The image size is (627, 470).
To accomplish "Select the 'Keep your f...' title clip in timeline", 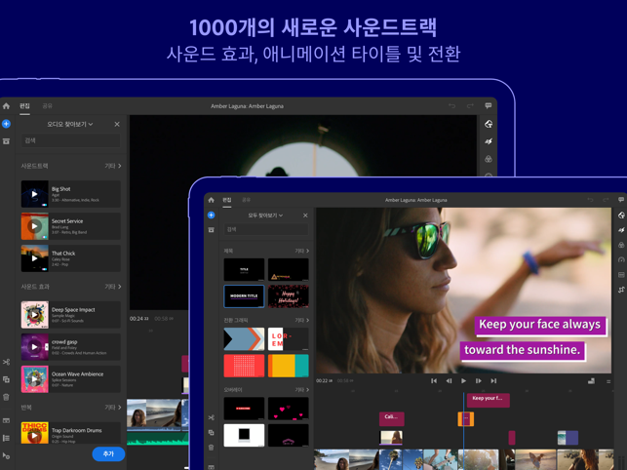I will click(489, 400).
